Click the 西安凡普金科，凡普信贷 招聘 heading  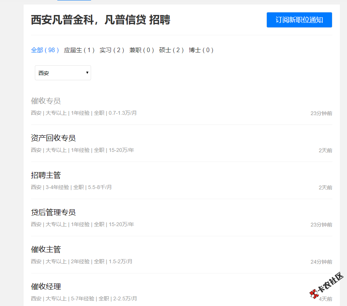coord(101,20)
